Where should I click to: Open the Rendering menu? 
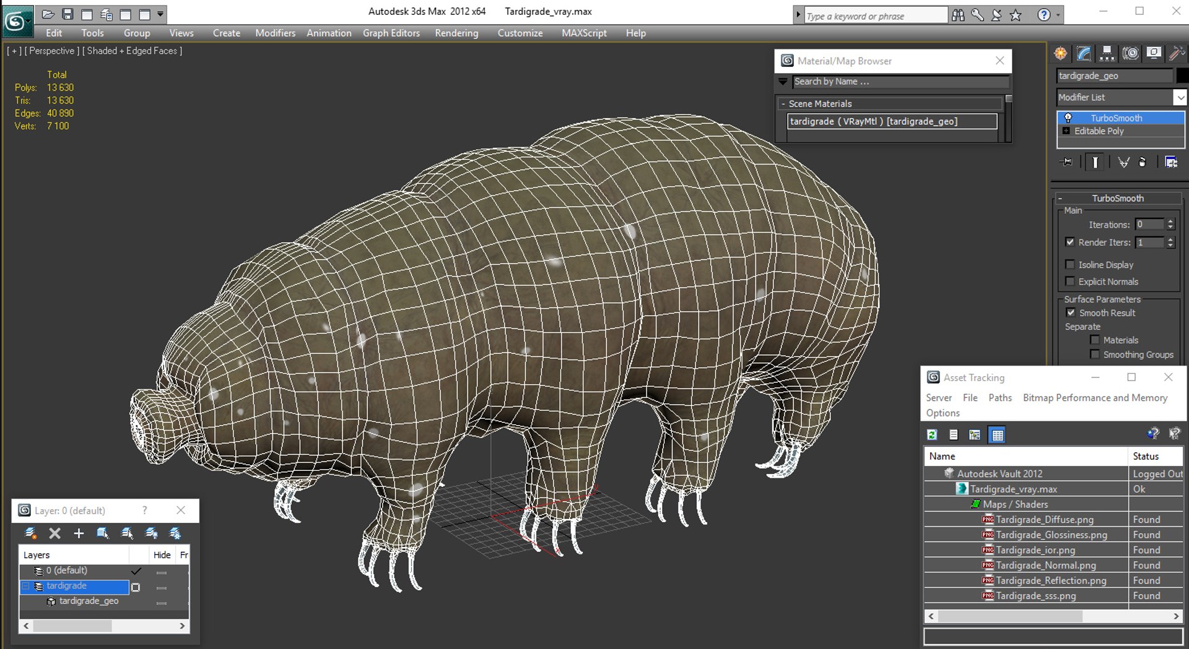456,33
